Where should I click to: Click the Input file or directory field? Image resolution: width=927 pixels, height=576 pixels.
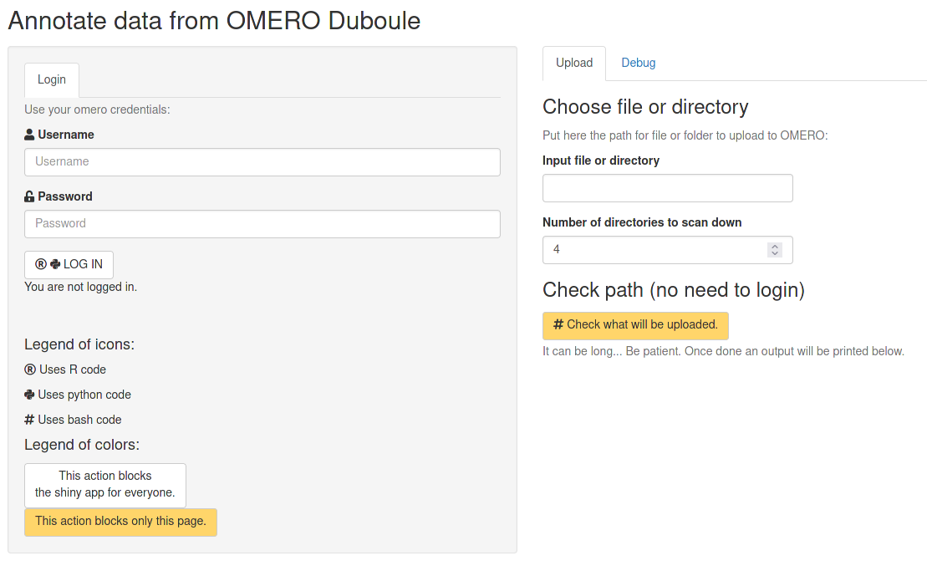[668, 188]
